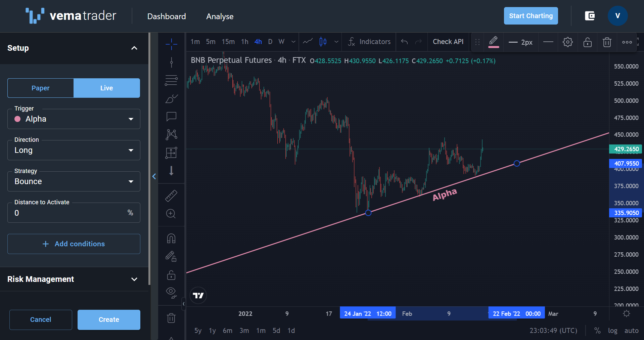Change line color with pencil tool
Image resolution: width=644 pixels, height=340 pixels.
coord(493,42)
